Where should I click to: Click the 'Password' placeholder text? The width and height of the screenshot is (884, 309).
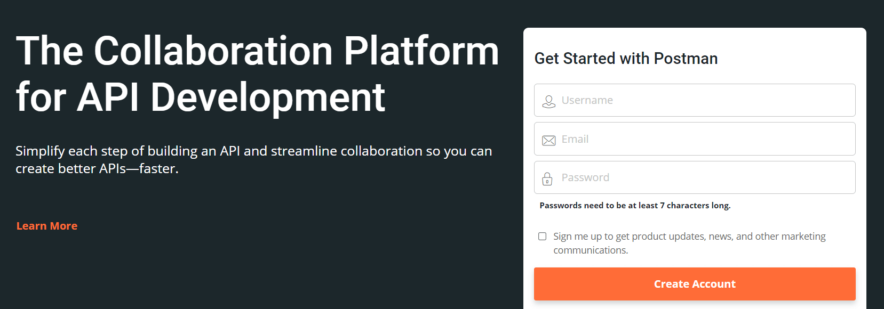pyautogui.click(x=585, y=177)
